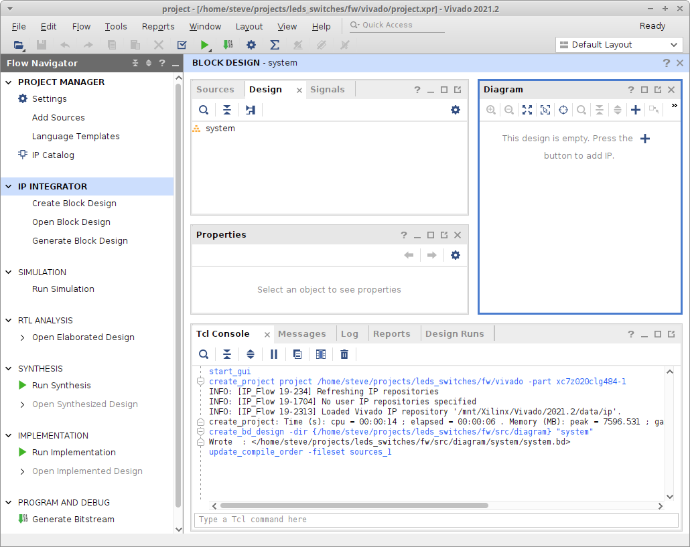Pause Tcl Console output
The width and height of the screenshot is (690, 547).
[274, 354]
